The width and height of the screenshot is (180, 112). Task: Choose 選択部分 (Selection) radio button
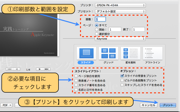97,34
